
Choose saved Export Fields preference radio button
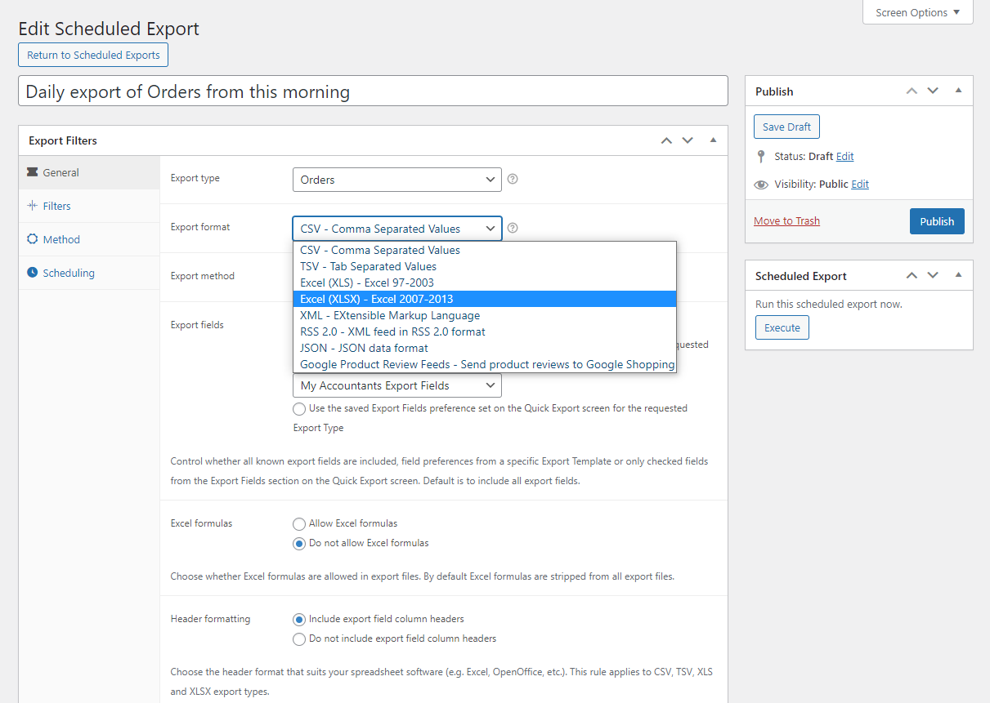299,408
